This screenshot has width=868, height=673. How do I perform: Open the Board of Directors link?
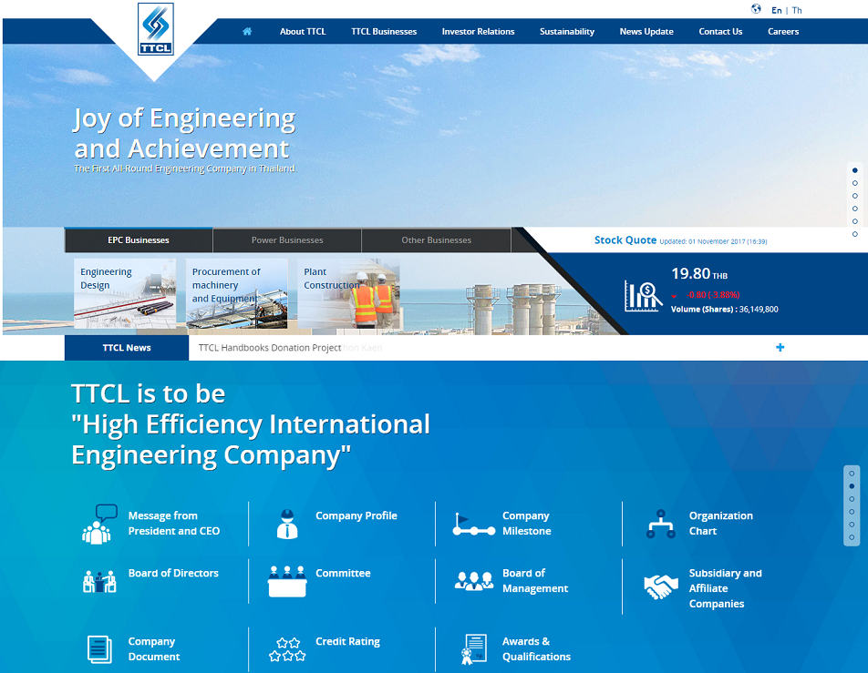click(x=173, y=573)
